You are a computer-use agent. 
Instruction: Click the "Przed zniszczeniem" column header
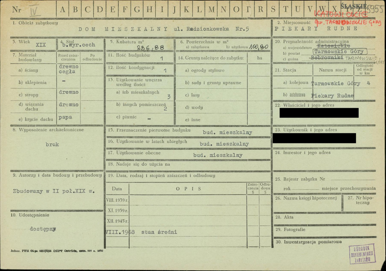pos(69,57)
